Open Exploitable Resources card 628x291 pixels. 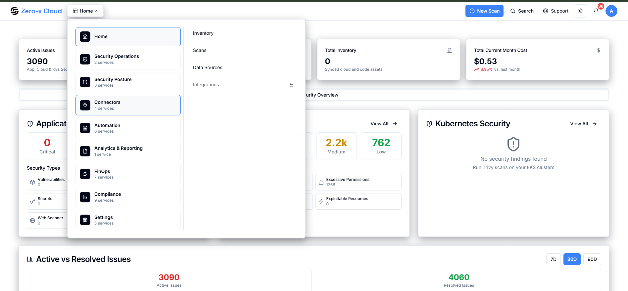point(359,201)
